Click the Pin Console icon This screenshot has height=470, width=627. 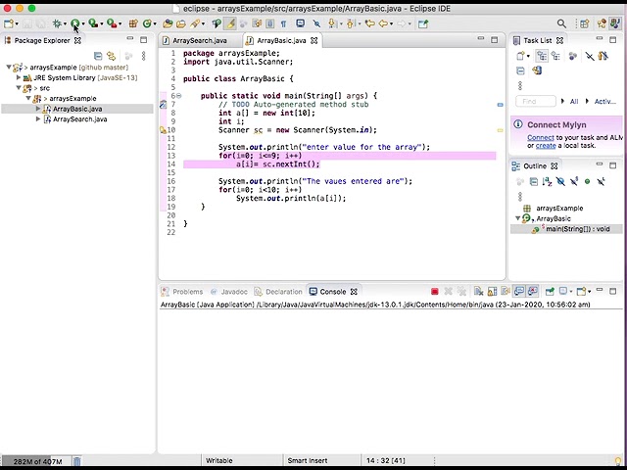point(550,292)
